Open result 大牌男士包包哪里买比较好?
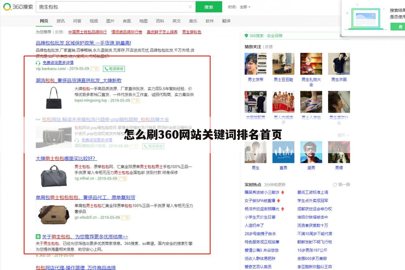This screenshot has height=270, width=405. (x=66, y=158)
